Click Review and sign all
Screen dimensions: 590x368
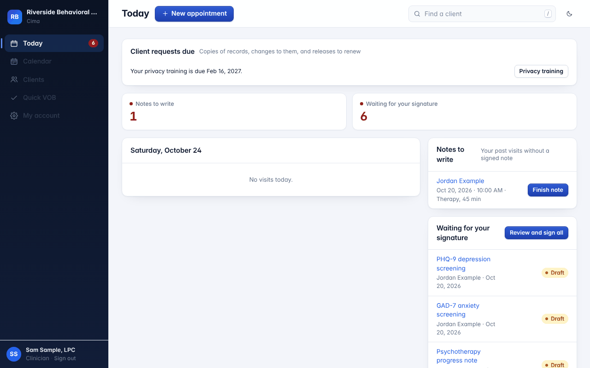537,233
